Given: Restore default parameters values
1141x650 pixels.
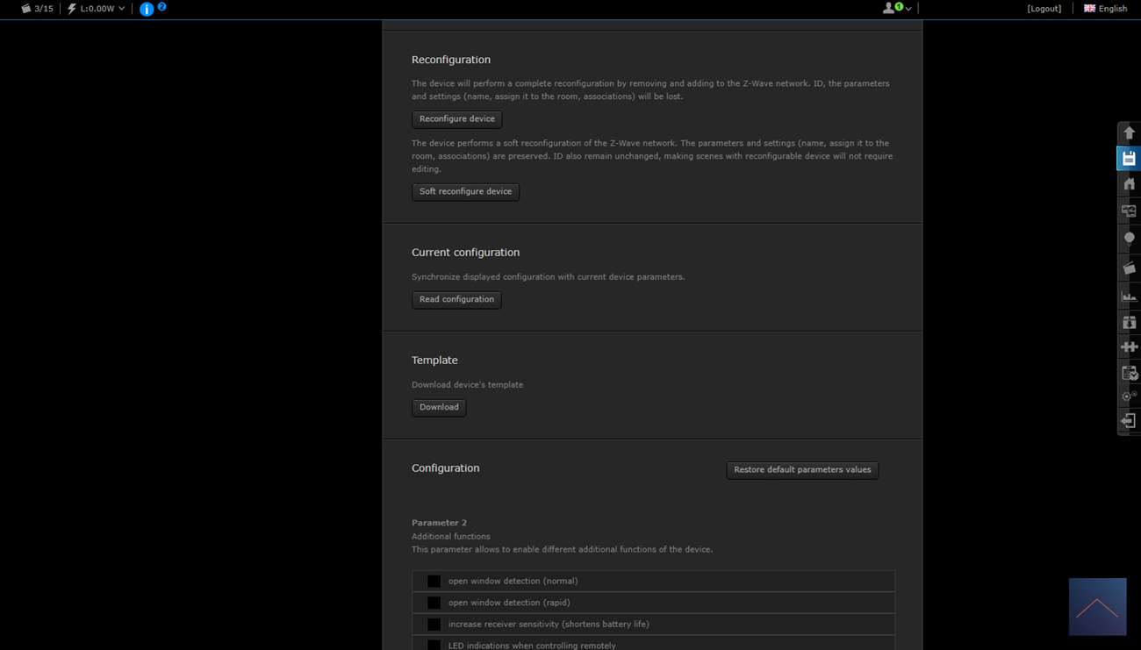Looking at the screenshot, I should (802, 470).
